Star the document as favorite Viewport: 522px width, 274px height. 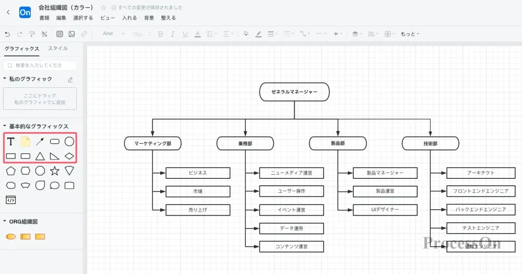103,7
